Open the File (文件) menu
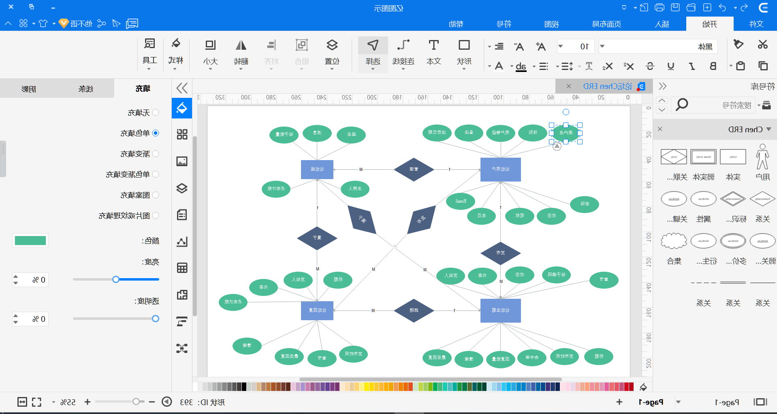Image resolution: width=777 pixels, height=414 pixels. click(x=756, y=24)
